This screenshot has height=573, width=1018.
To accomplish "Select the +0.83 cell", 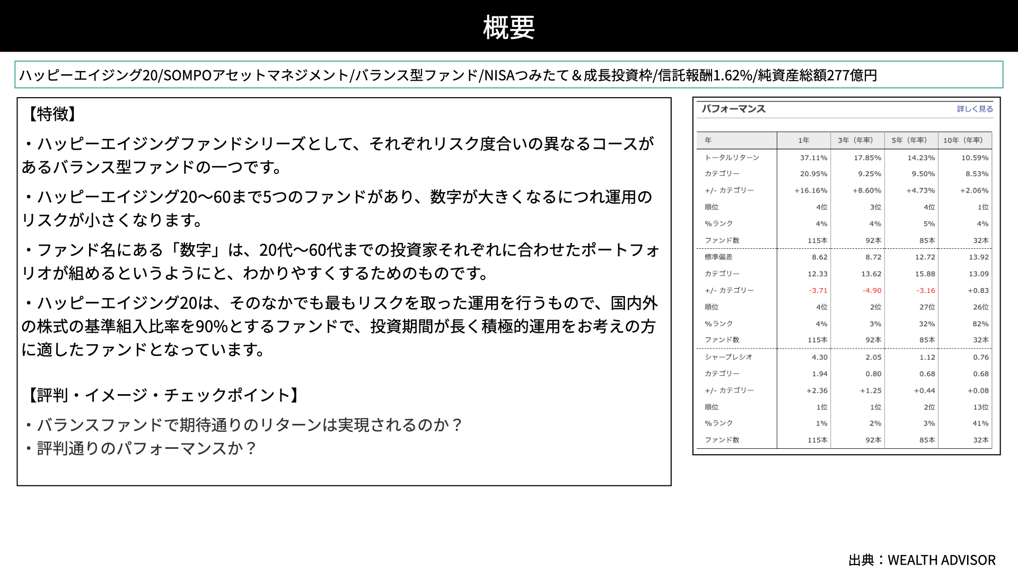I will [978, 290].
